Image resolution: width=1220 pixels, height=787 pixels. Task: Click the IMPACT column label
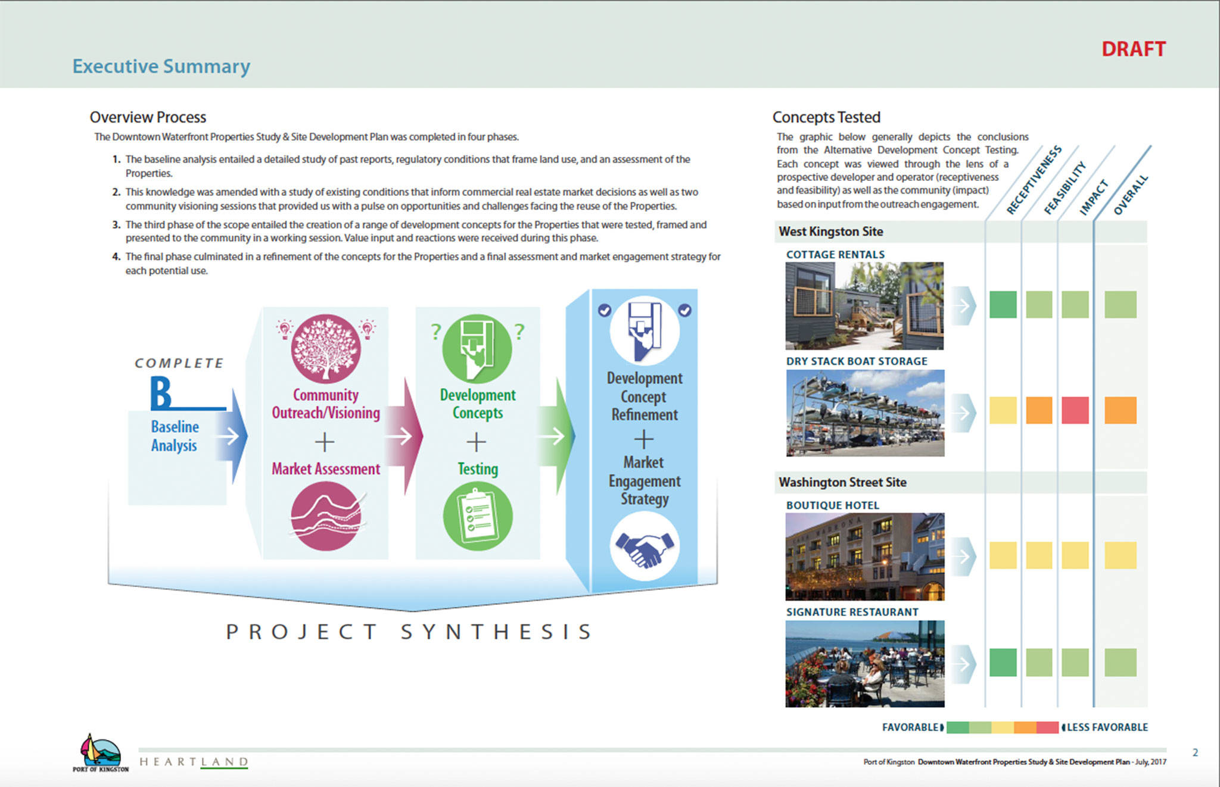[x=1093, y=197]
